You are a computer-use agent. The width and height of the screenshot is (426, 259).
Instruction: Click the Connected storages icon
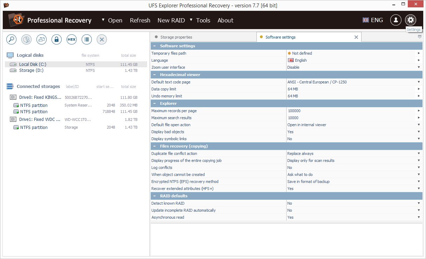[x=10, y=87]
